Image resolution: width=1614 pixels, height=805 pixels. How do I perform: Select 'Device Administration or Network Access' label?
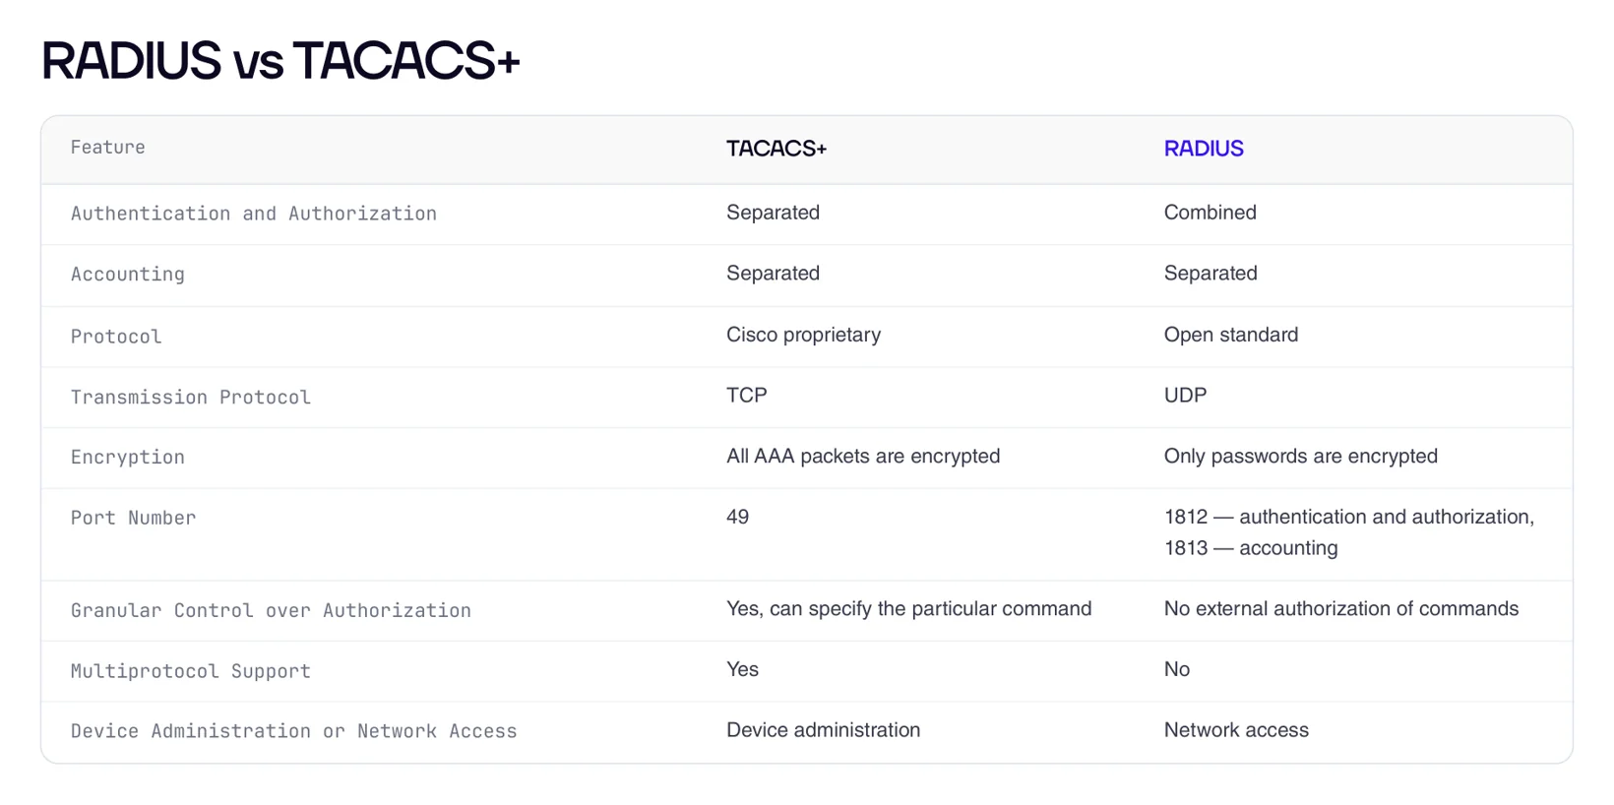[293, 731]
